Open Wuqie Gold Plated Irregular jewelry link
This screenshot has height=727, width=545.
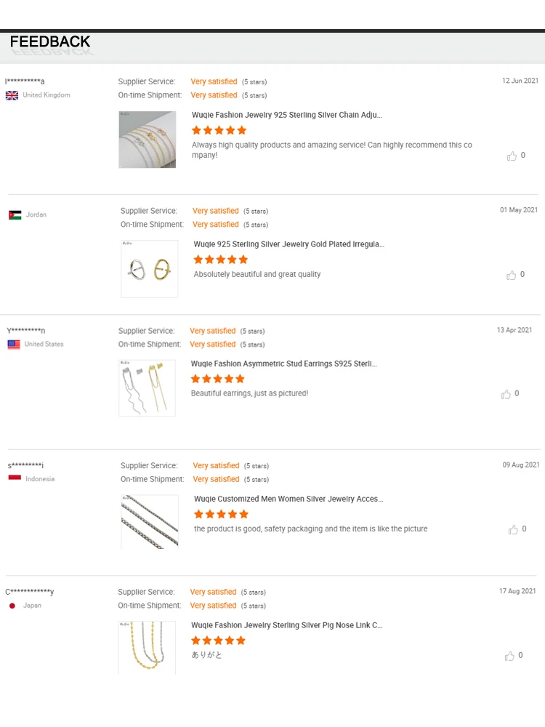click(288, 244)
